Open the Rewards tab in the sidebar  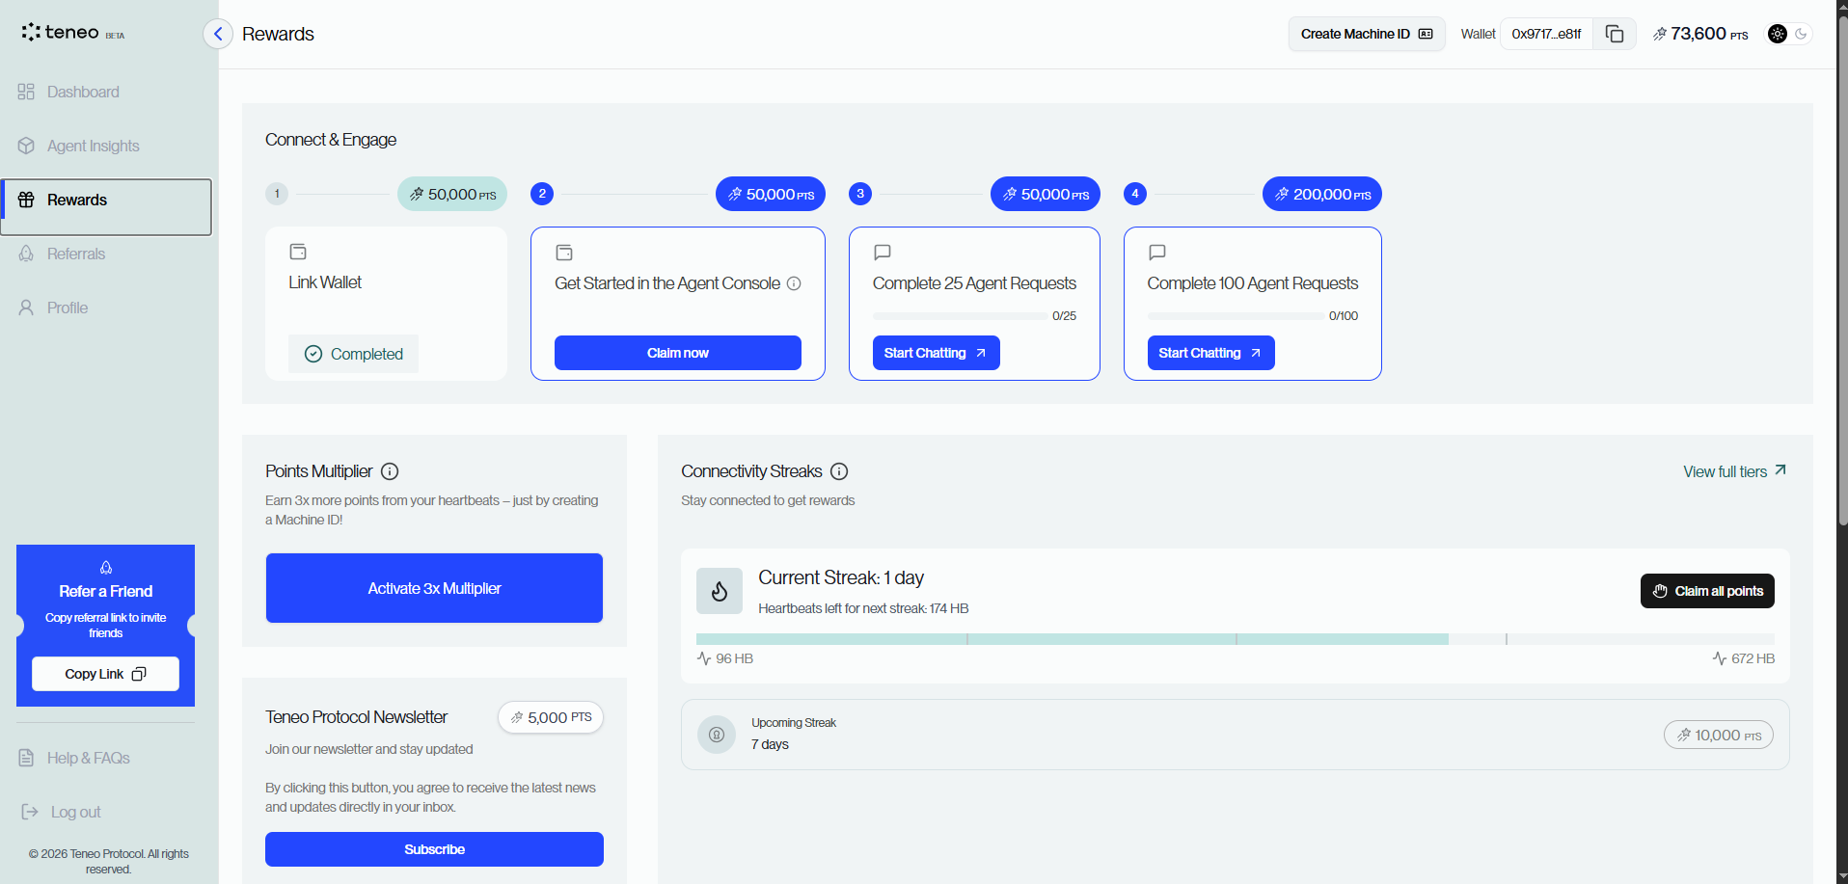(x=76, y=200)
